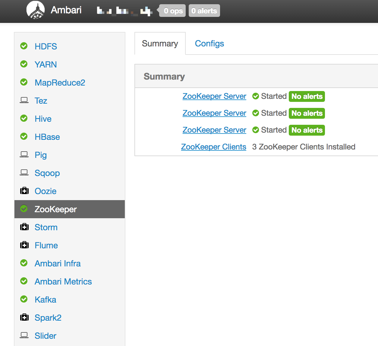Open the third ZooKeeper Server link
378x346 pixels.
(214, 130)
